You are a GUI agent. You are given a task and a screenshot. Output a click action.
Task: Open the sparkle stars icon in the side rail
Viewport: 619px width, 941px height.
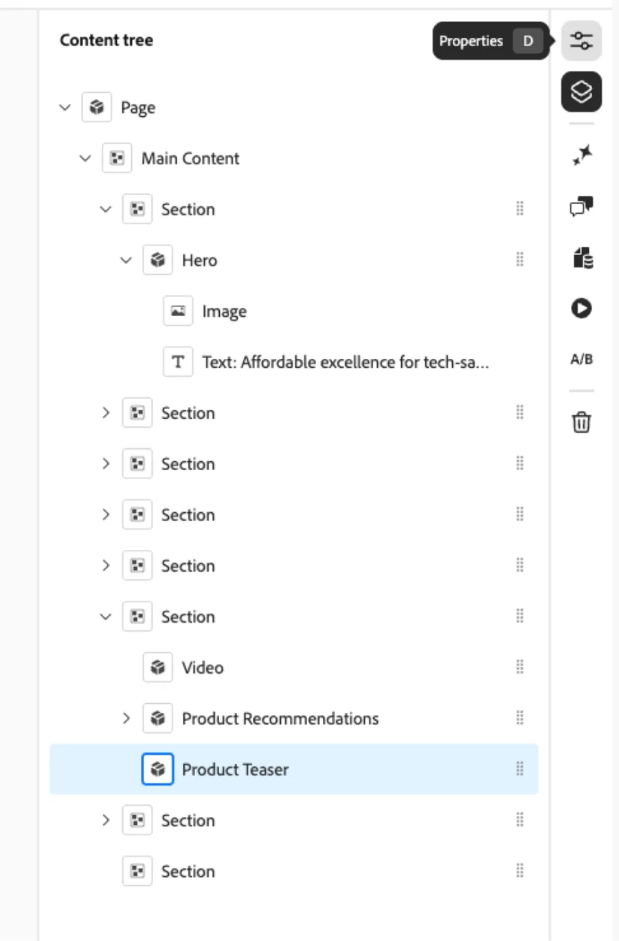click(581, 155)
